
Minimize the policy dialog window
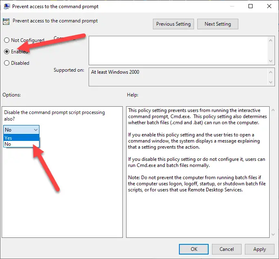point(232,6)
